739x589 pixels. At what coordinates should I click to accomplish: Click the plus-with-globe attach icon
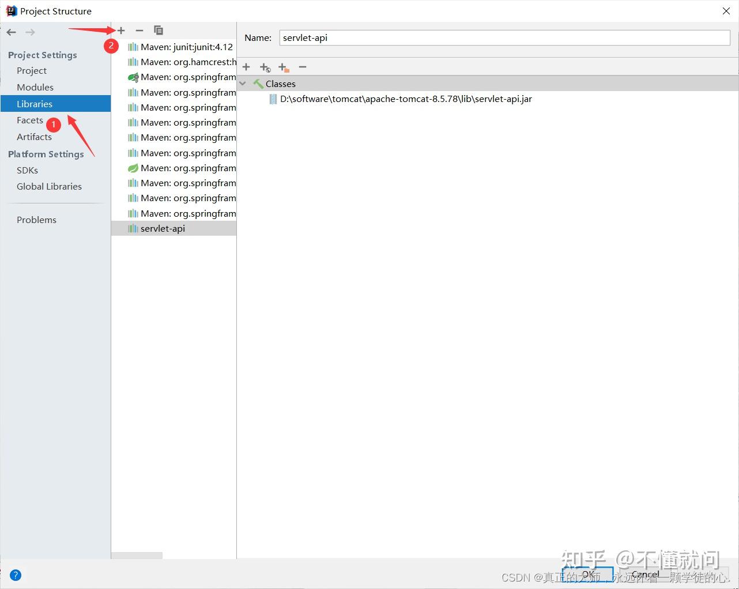pyautogui.click(x=265, y=67)
